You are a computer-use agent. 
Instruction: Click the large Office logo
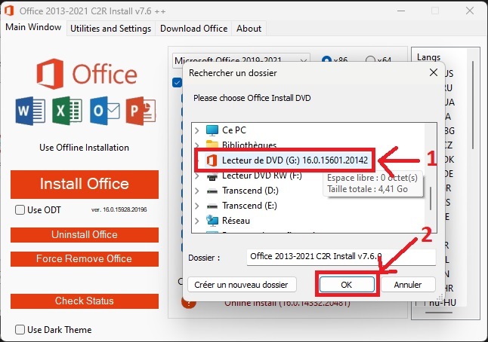pos(87,74)
